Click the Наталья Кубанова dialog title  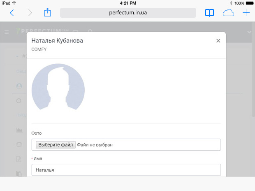click(x=57, y=40)
